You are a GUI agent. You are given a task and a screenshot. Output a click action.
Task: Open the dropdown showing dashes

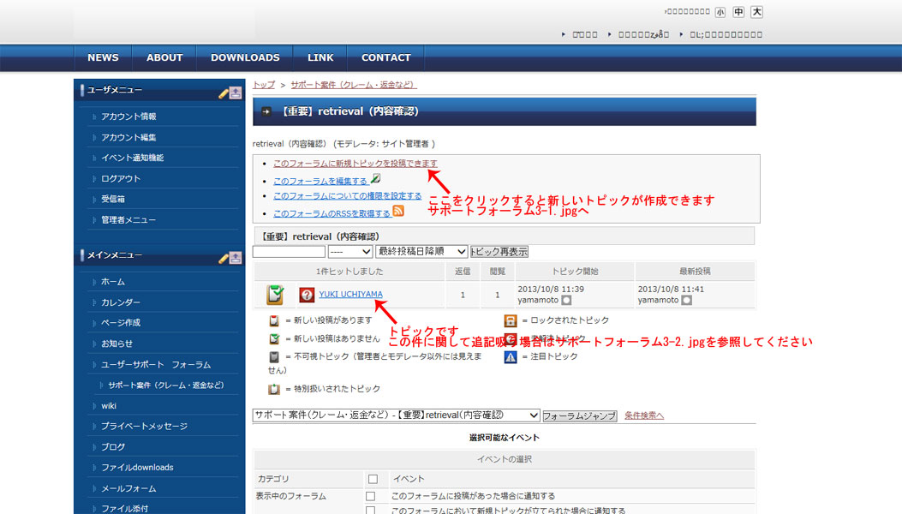click(x=350, y=252)
